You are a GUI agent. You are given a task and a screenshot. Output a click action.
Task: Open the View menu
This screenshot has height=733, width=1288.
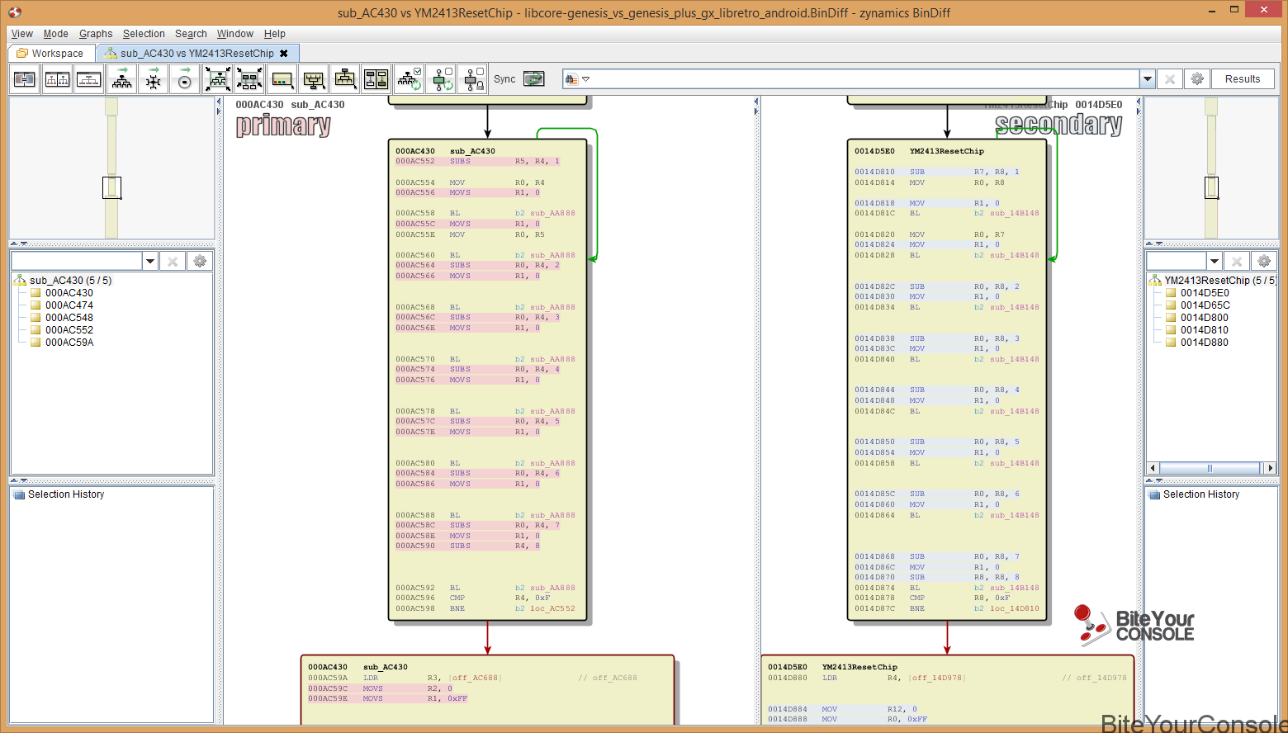click(x=22, y=34)
